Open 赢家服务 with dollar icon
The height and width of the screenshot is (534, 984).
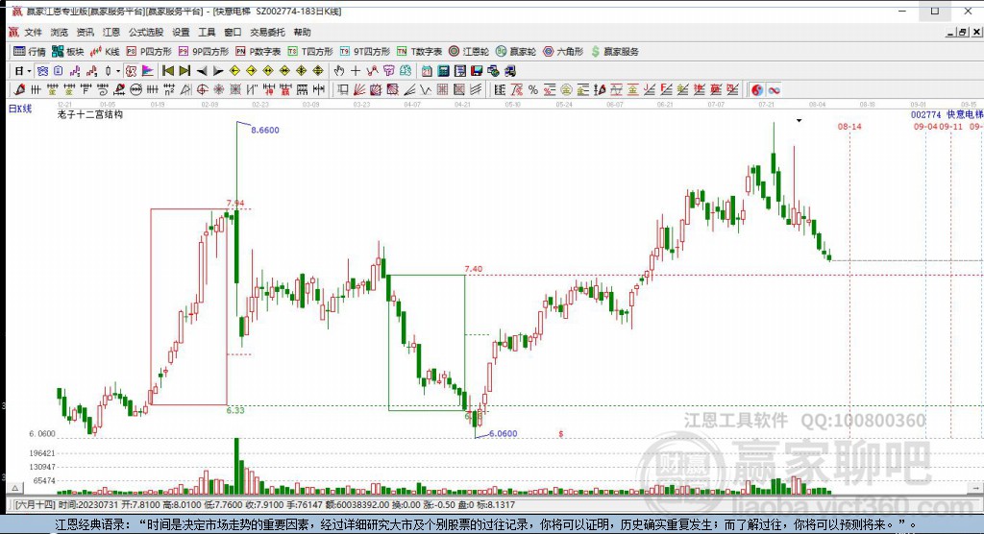coord(614,52)
